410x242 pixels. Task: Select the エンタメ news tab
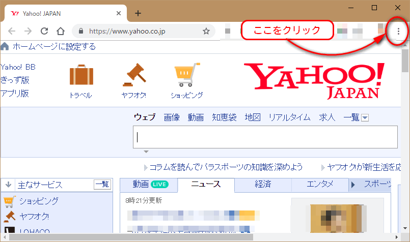(320, 184)
